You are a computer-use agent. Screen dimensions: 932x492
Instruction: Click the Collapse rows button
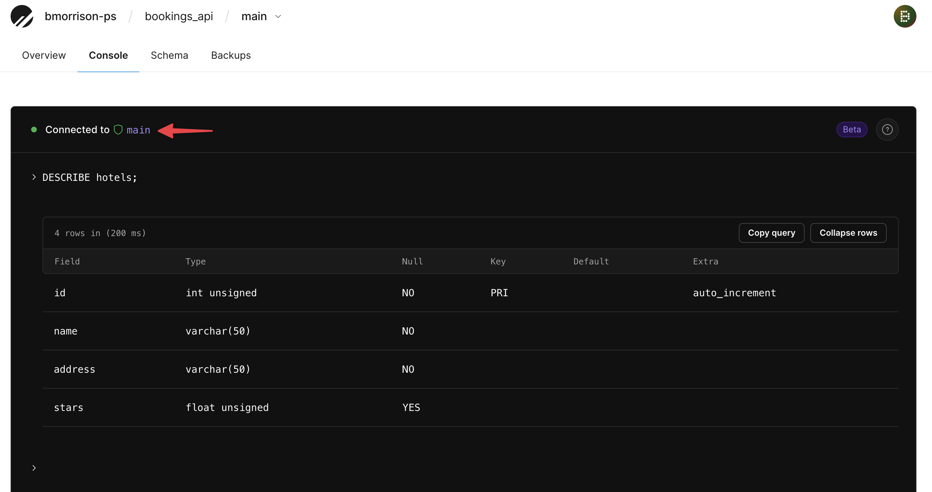(x=849, y=233)
